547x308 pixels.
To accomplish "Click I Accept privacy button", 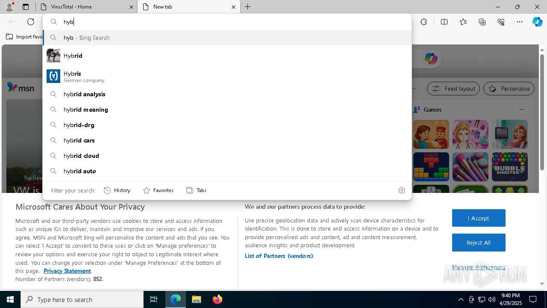I will pos(479,218).
